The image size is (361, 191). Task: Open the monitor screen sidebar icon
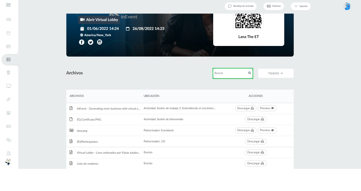coord(9,86)
